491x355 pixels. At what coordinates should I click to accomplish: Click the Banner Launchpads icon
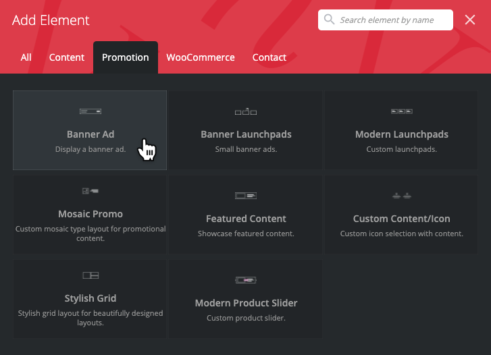pyautogui.click(x=246, y=111)
